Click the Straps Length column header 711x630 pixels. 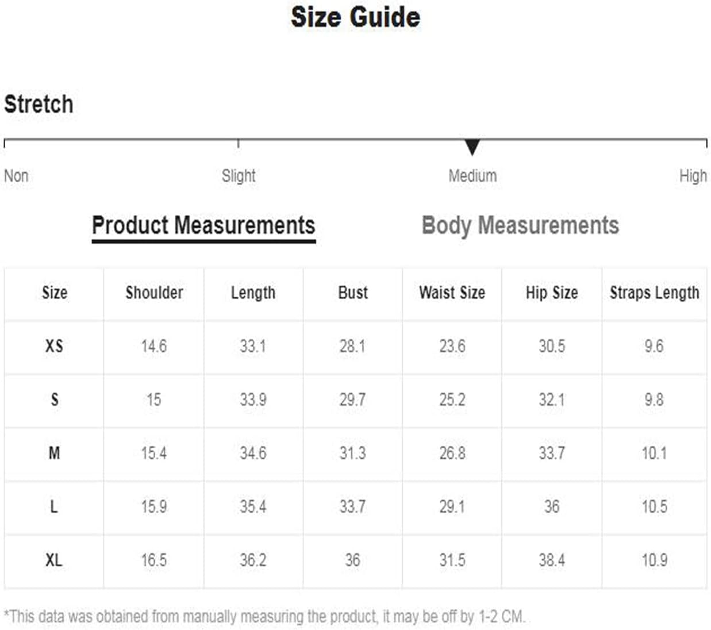654,293
